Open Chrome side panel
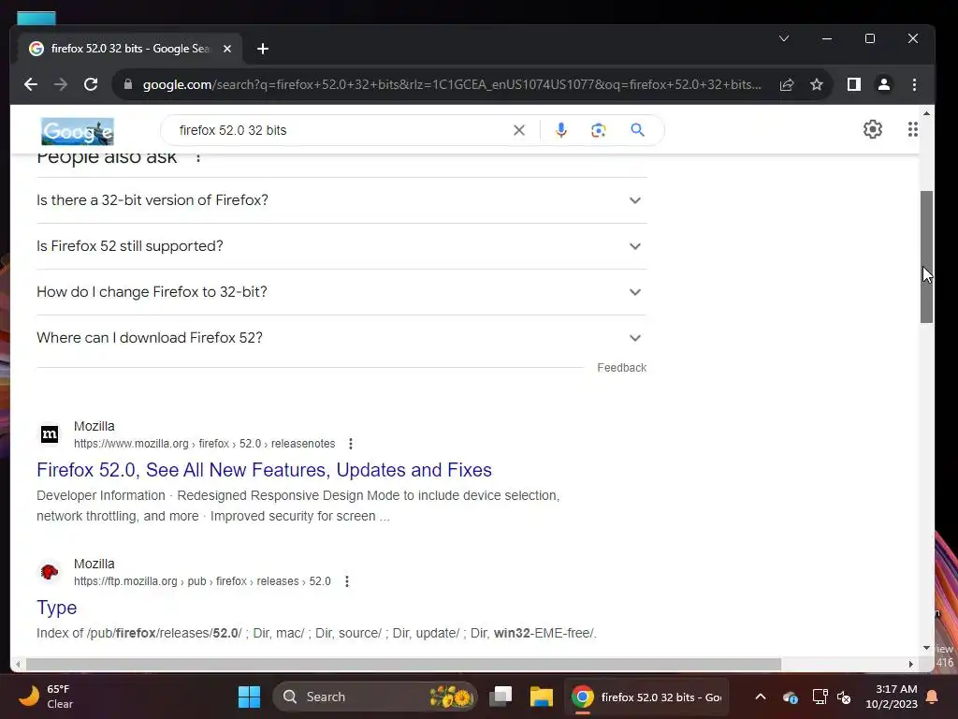The height and width of the screenshot is (719, 958). pos(853,84)
